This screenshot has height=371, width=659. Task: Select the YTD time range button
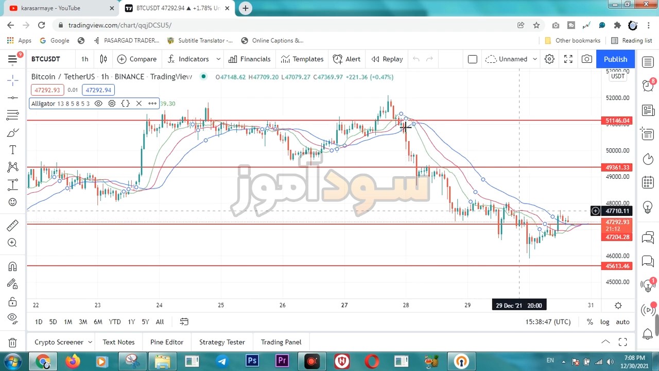(x=115, y=322)
